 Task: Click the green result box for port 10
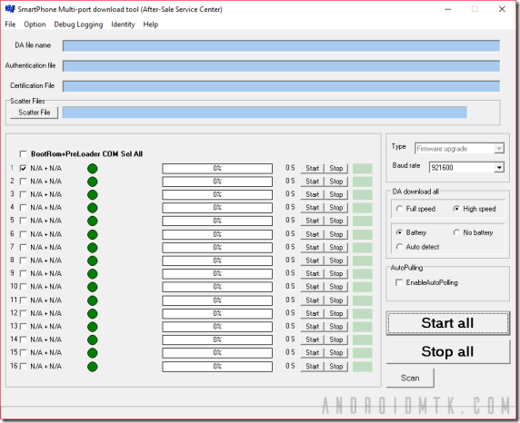(363, 287)
